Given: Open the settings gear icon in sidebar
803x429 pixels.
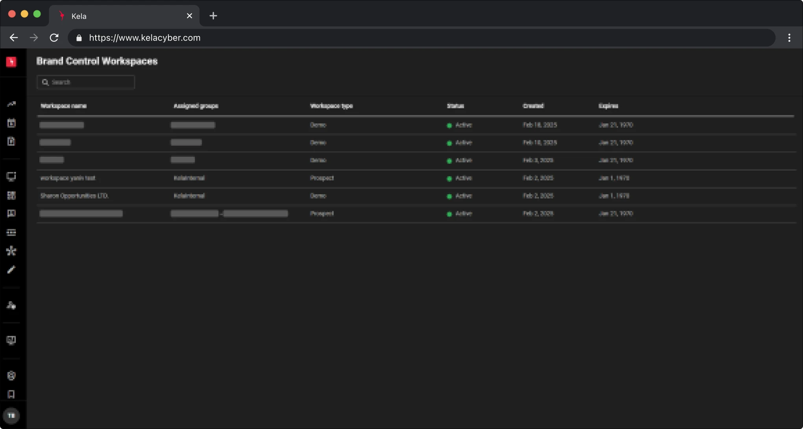Looking at the screenshot, I should [x=11, y=375].
